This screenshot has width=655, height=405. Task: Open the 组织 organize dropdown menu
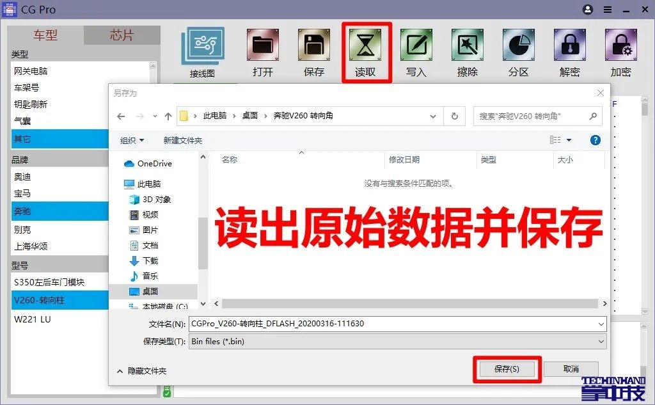coord(132,140)
